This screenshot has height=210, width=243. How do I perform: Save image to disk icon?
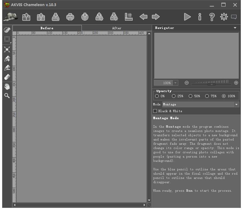coord(56,17)
